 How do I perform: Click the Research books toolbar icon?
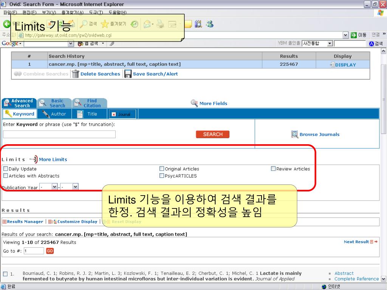point(198,24)
